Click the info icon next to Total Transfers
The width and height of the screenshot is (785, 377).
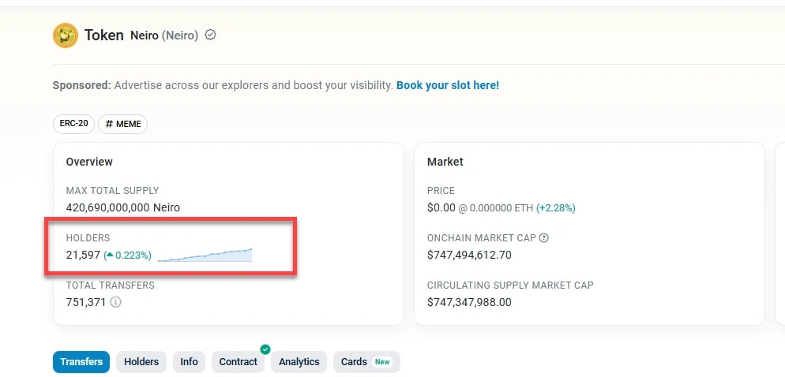click(x=116, y=301)
